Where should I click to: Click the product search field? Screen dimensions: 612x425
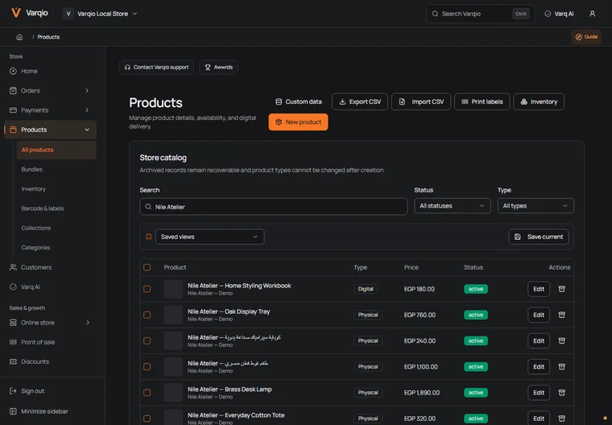point(274,206)
